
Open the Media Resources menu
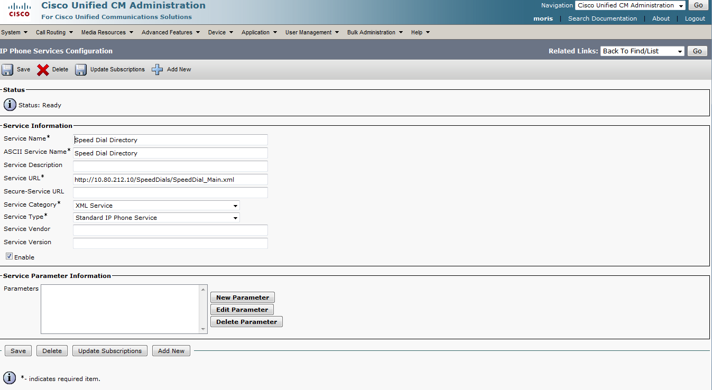click(107, 32)
